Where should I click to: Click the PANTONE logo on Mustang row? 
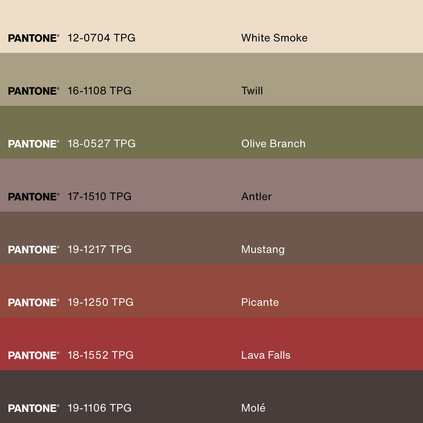click(33, 250)
